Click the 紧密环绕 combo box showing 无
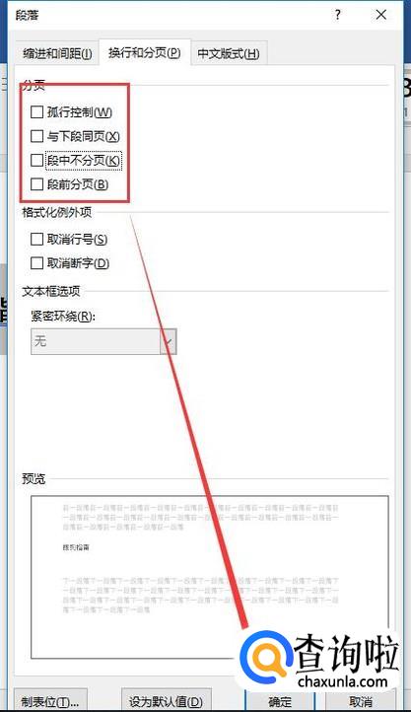Viewport: 411px width, 712px height. point(103,341)
